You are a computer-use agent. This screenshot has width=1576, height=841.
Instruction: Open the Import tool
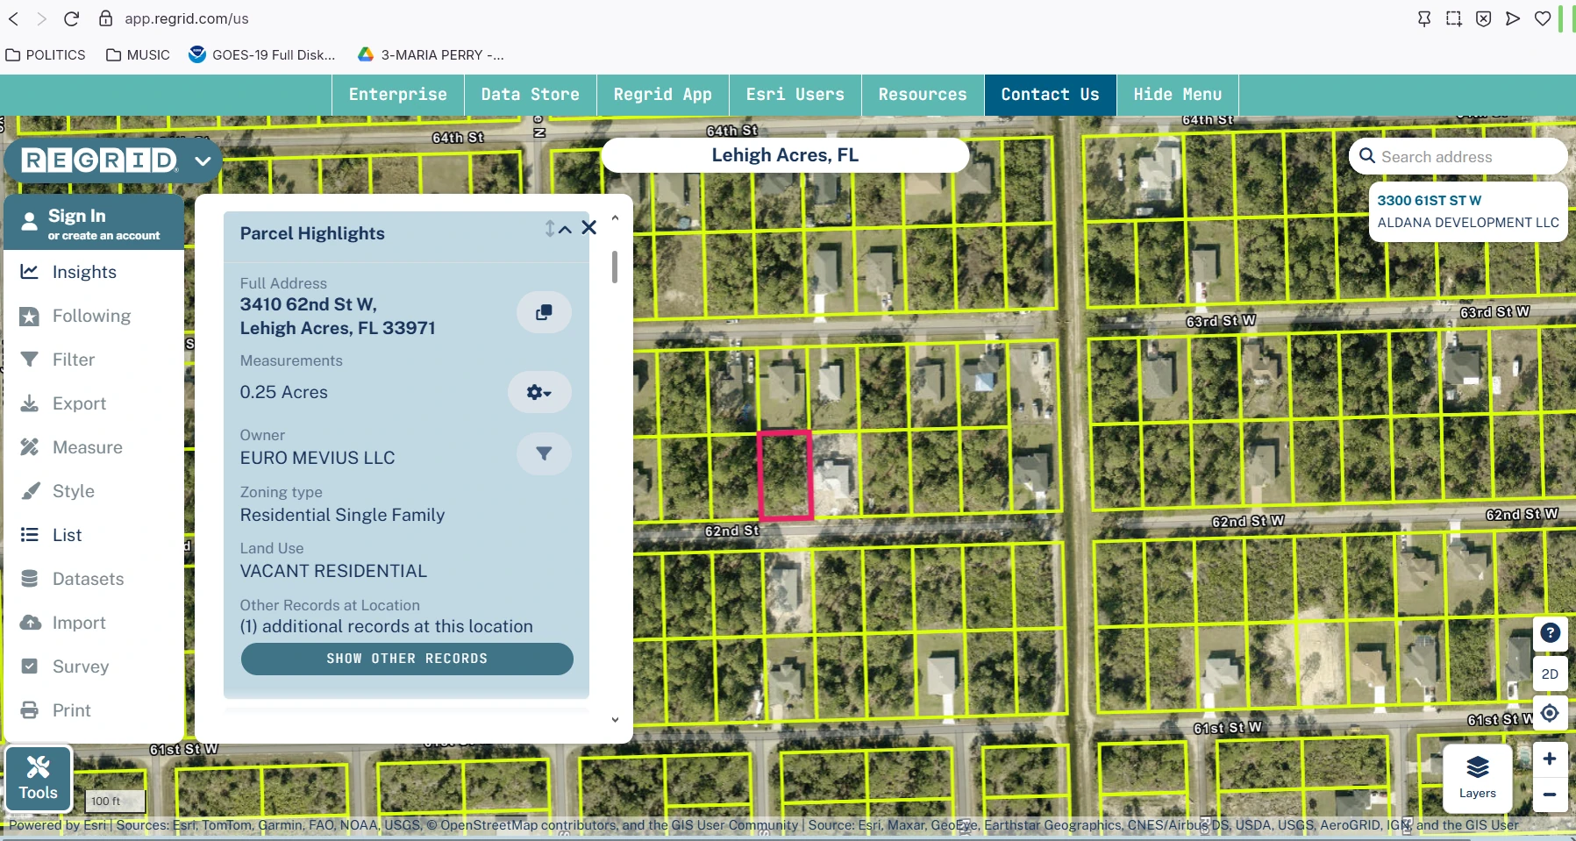77,623
